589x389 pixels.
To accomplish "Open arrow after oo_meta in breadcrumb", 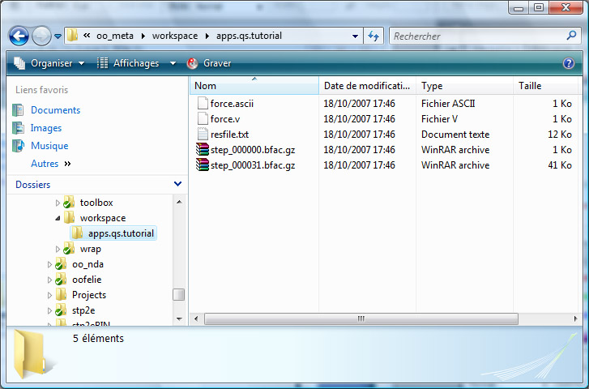I will click(143, 36).
